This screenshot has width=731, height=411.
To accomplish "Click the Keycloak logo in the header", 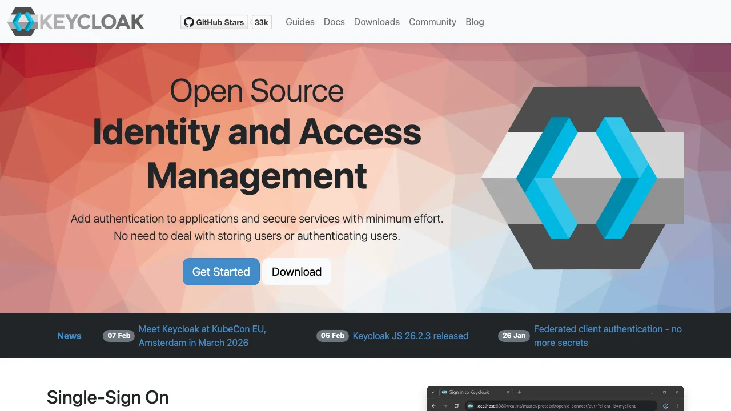I will coord(75,22).
